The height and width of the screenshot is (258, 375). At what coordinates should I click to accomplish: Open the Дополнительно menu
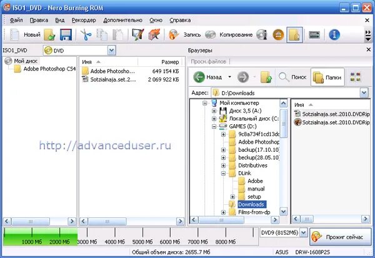point(122,20)
